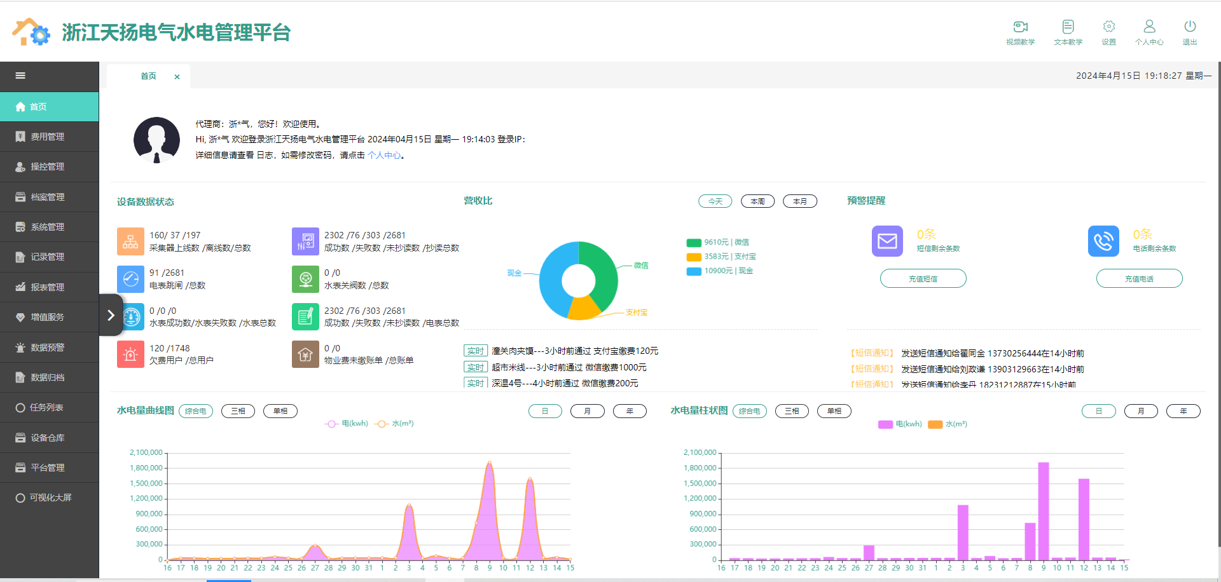Click the orange collector network icon
Viewport: 1221px width, 582px height.
(x=130, y=241)
